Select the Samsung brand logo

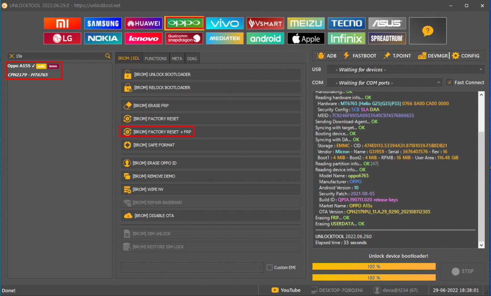pyautogui.click(x=103, y=24)
